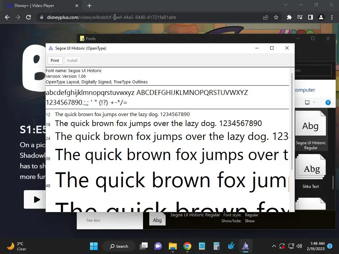
Task: Open Chrome tab search chevron
Action: 286,5
